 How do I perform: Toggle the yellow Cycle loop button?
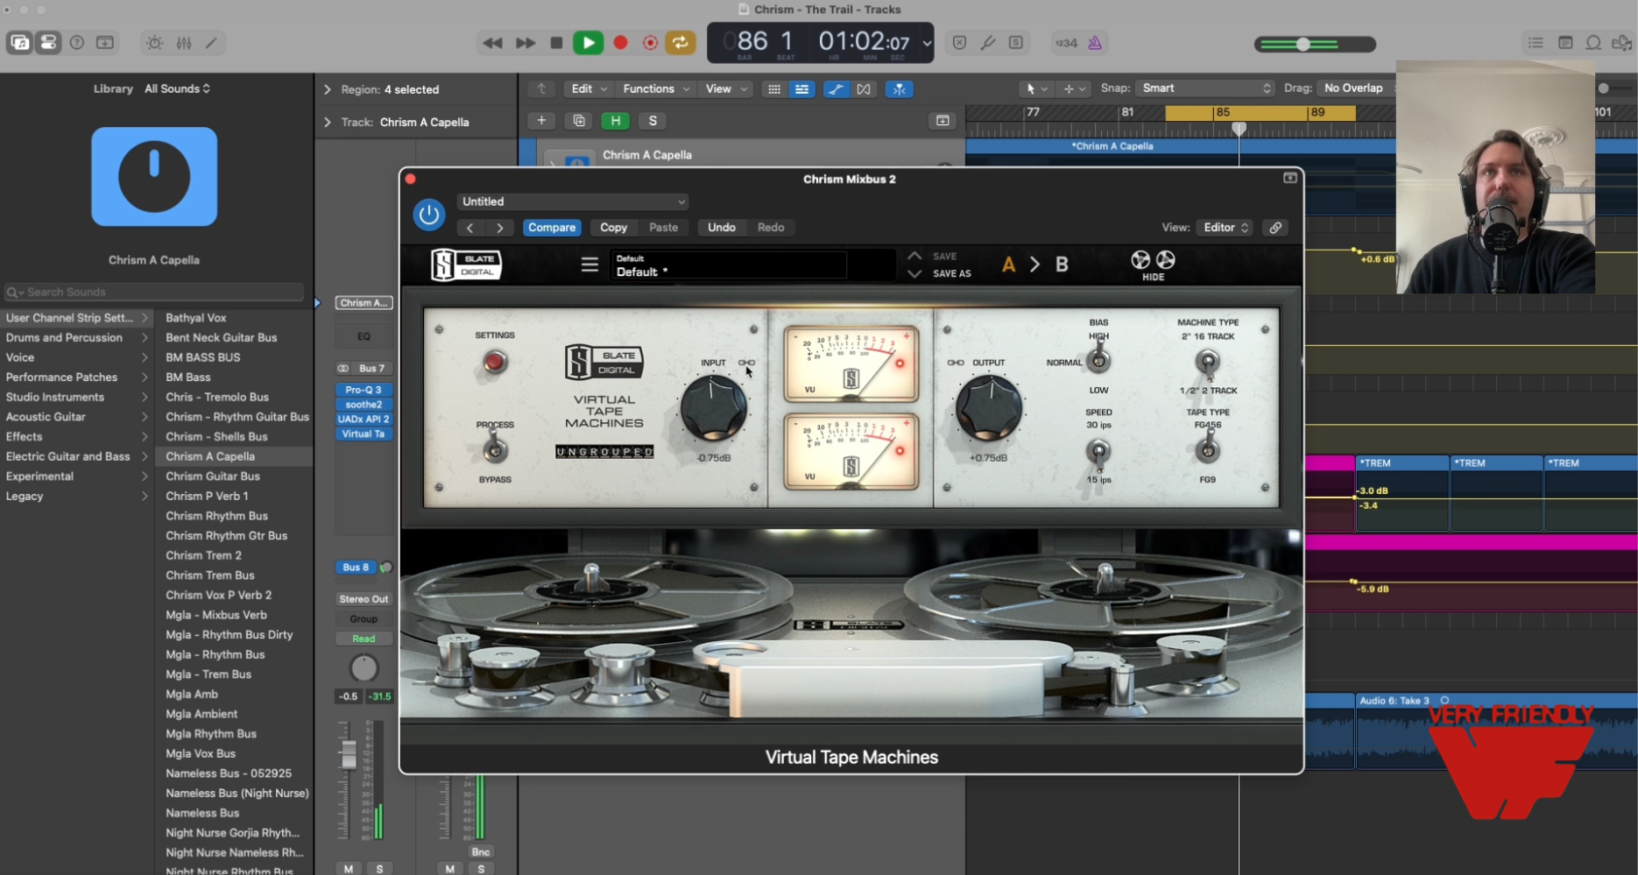(x=681, y=42)
